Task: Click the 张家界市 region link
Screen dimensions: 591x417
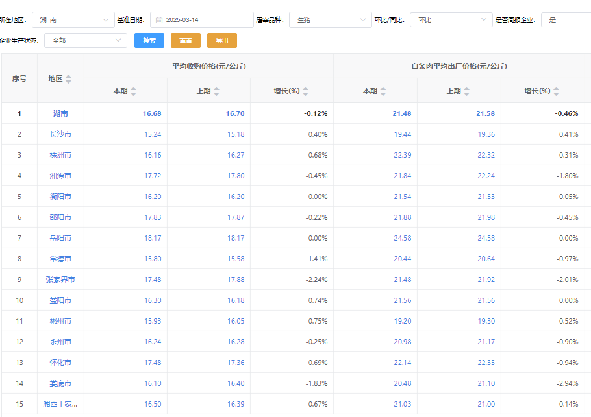Action: pyautogui.click(x=60, y=280)
